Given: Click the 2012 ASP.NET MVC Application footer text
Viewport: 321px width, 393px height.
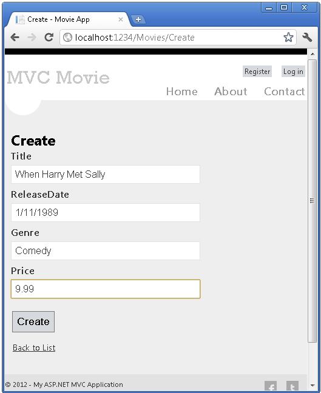Looking at the screenshot, I should 64,385.
